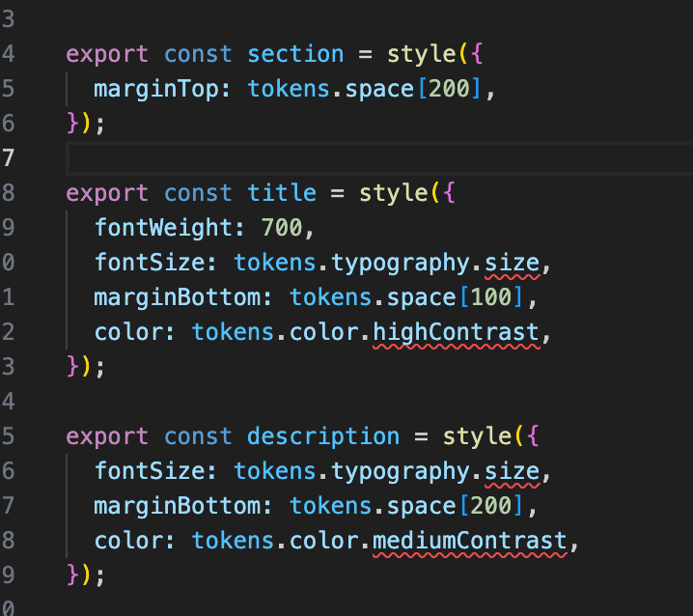
Task: Click 'typography' in the title fontSize line
Action: (x=400, y=264)
